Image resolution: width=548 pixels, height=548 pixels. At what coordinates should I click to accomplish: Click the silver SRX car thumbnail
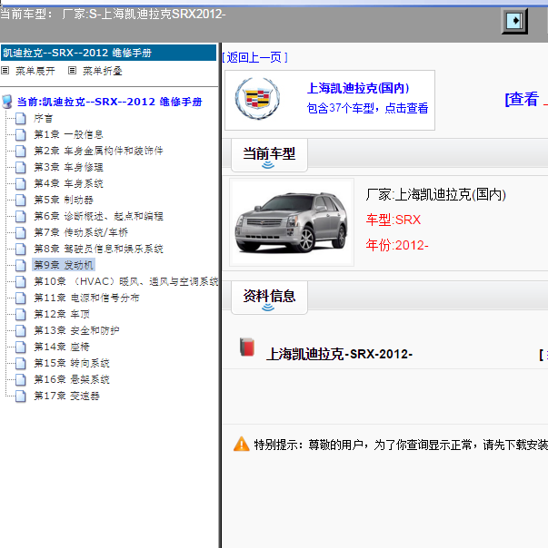[x=292, y=222]
